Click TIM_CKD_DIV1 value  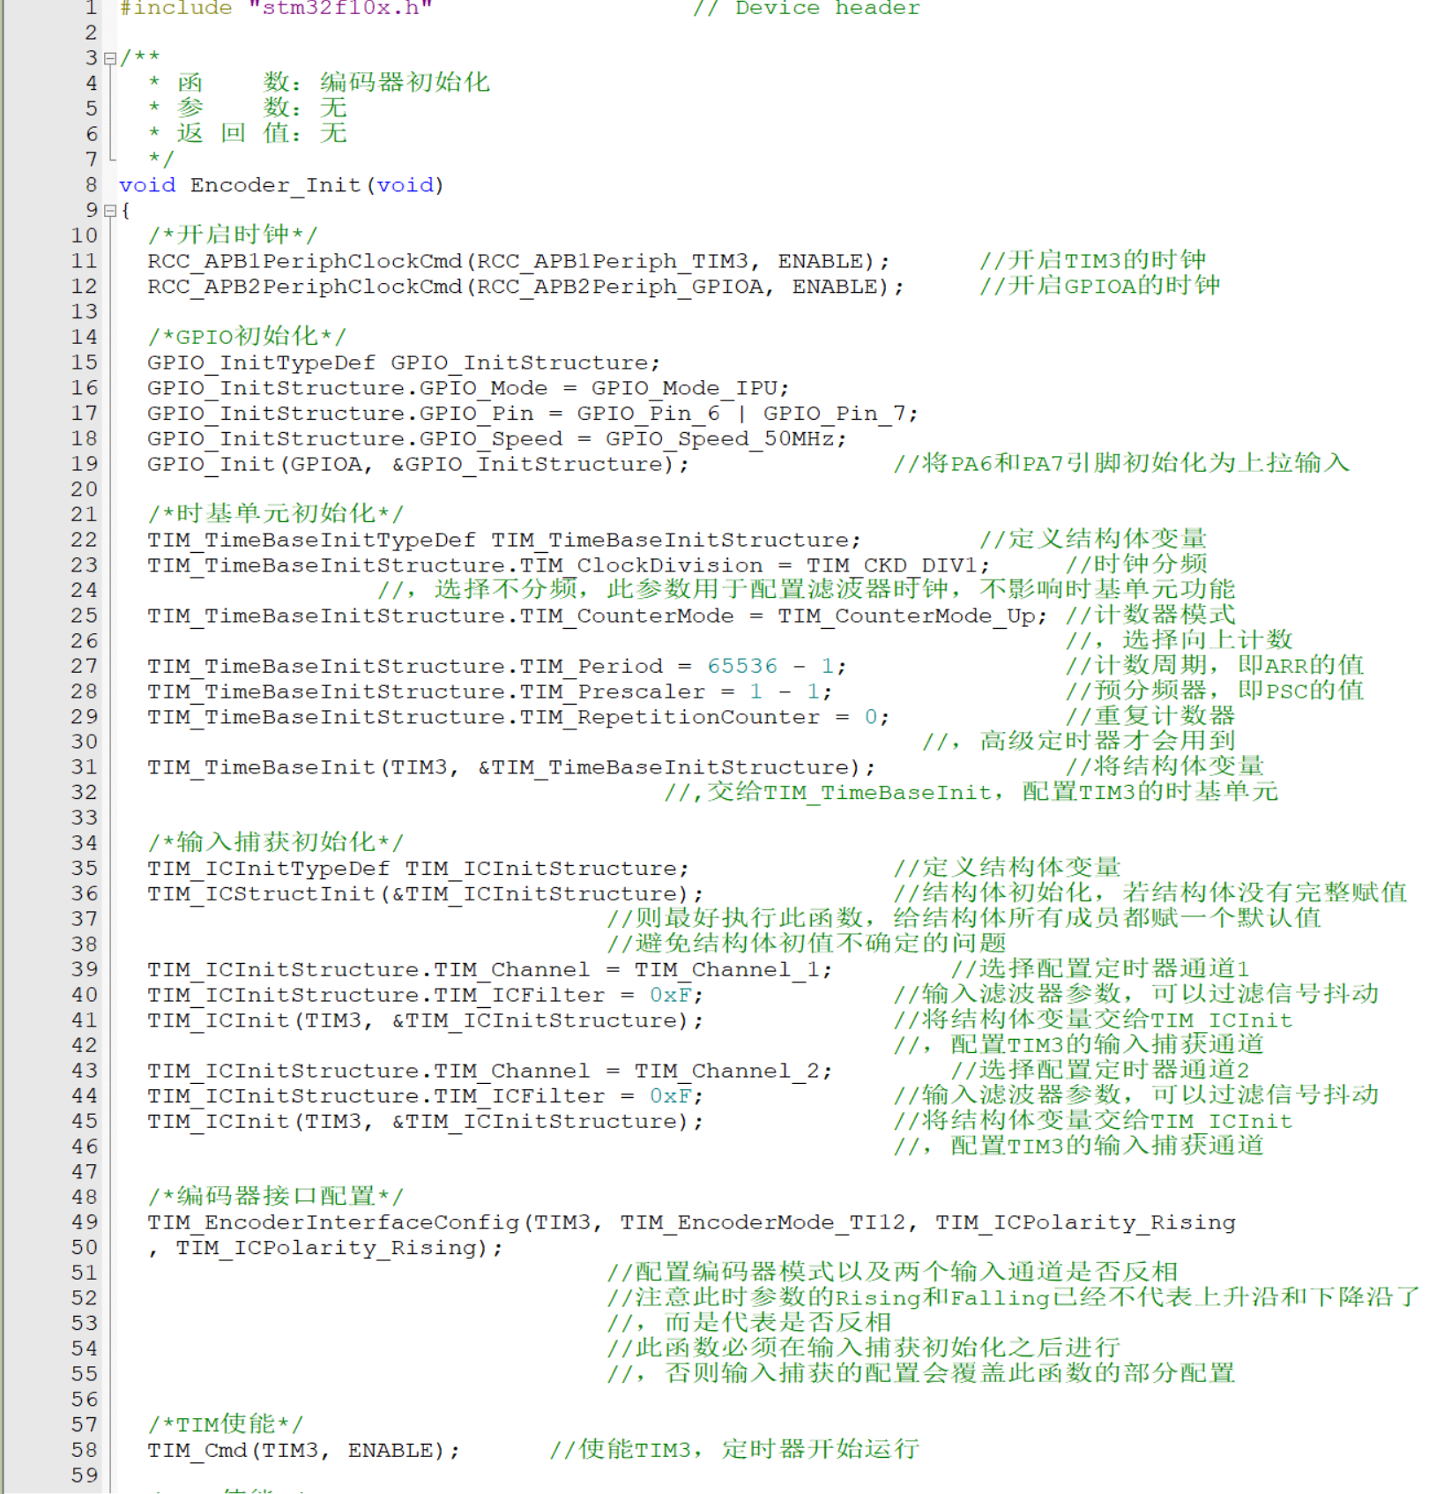pos(892,565)
